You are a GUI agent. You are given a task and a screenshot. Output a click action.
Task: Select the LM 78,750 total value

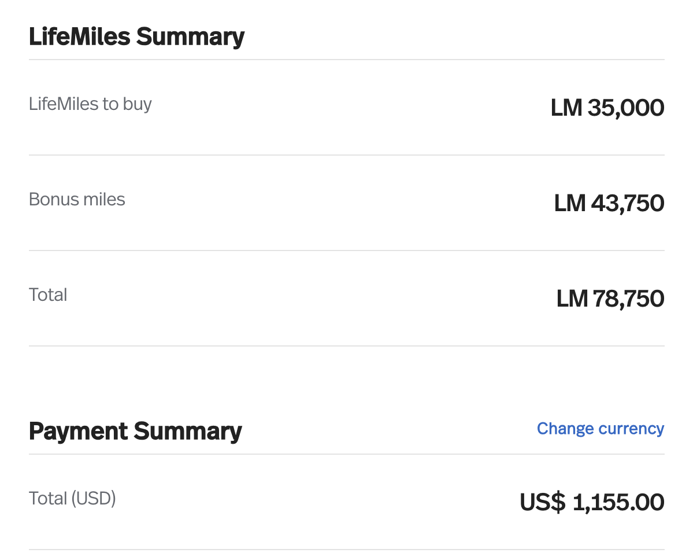coord(610,299)
